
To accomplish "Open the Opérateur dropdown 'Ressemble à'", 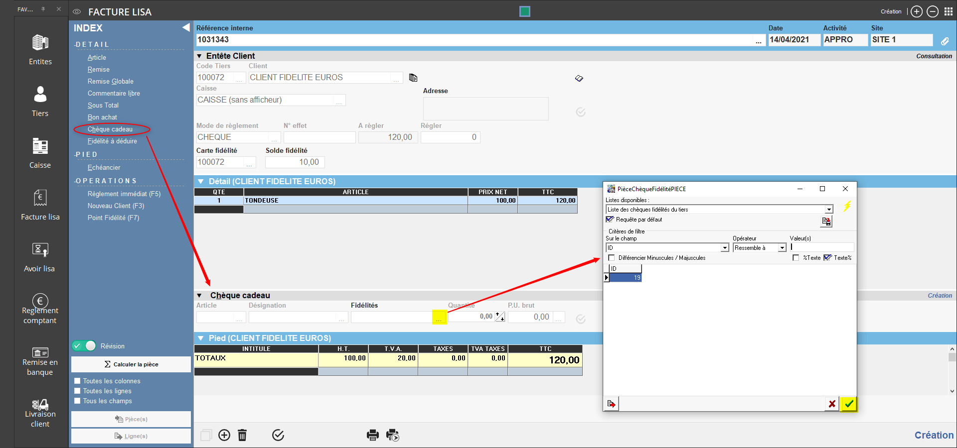I will click(x=782, y=248).
